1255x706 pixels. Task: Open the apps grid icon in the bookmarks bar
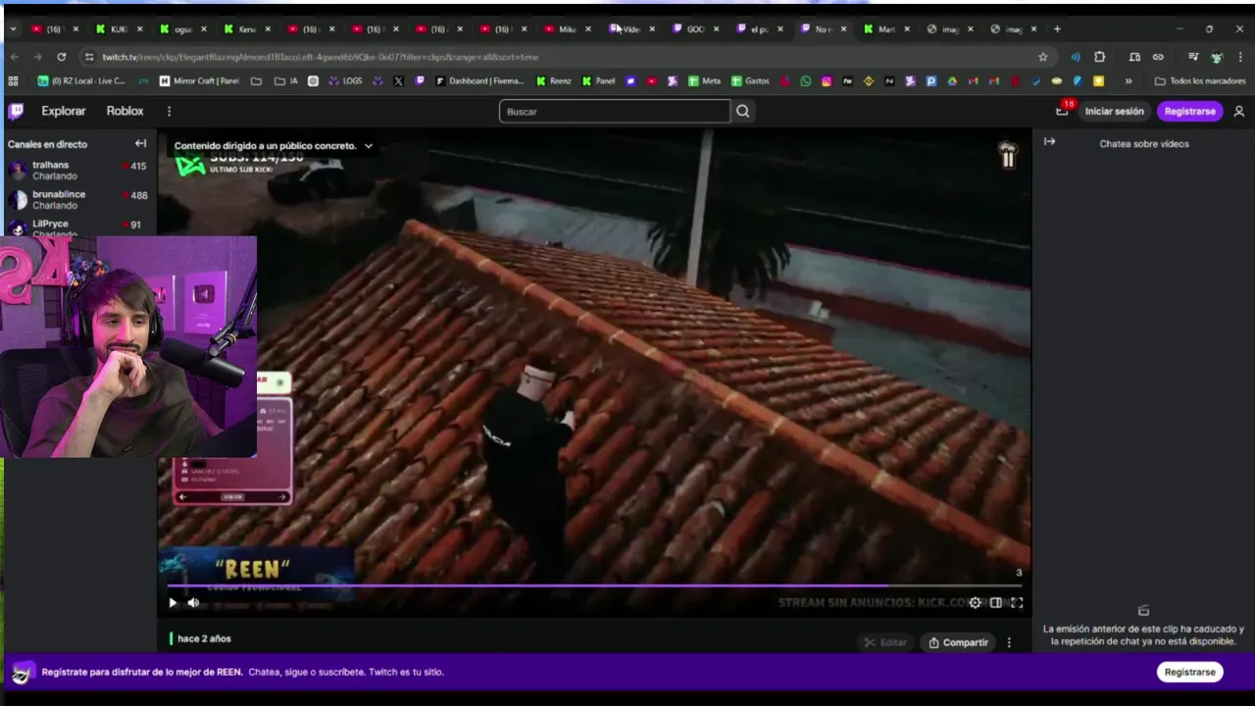tap(13, 81)
